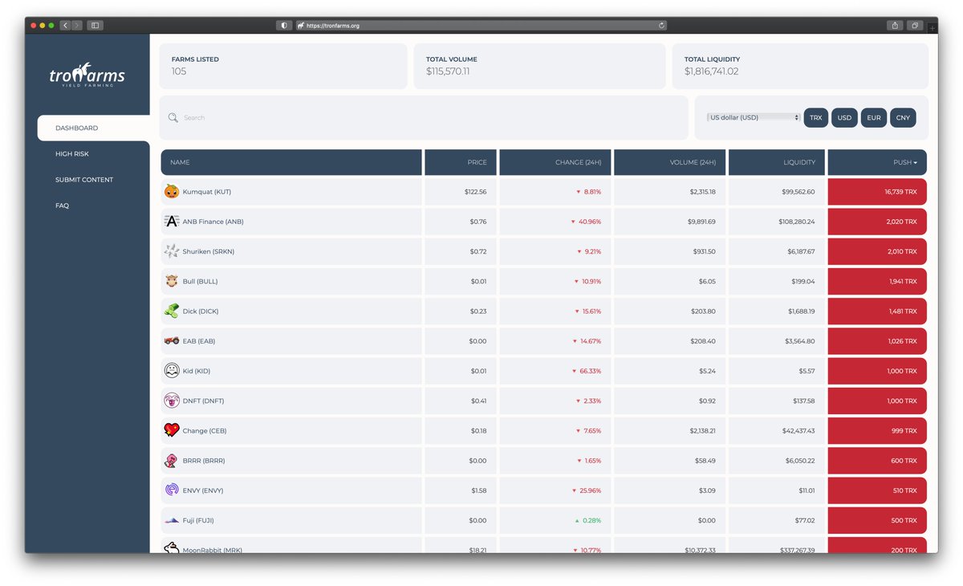Screen dimensions: 963x586
Task: Click the Safari URL address bar
Action: click(x=481, y=26)
